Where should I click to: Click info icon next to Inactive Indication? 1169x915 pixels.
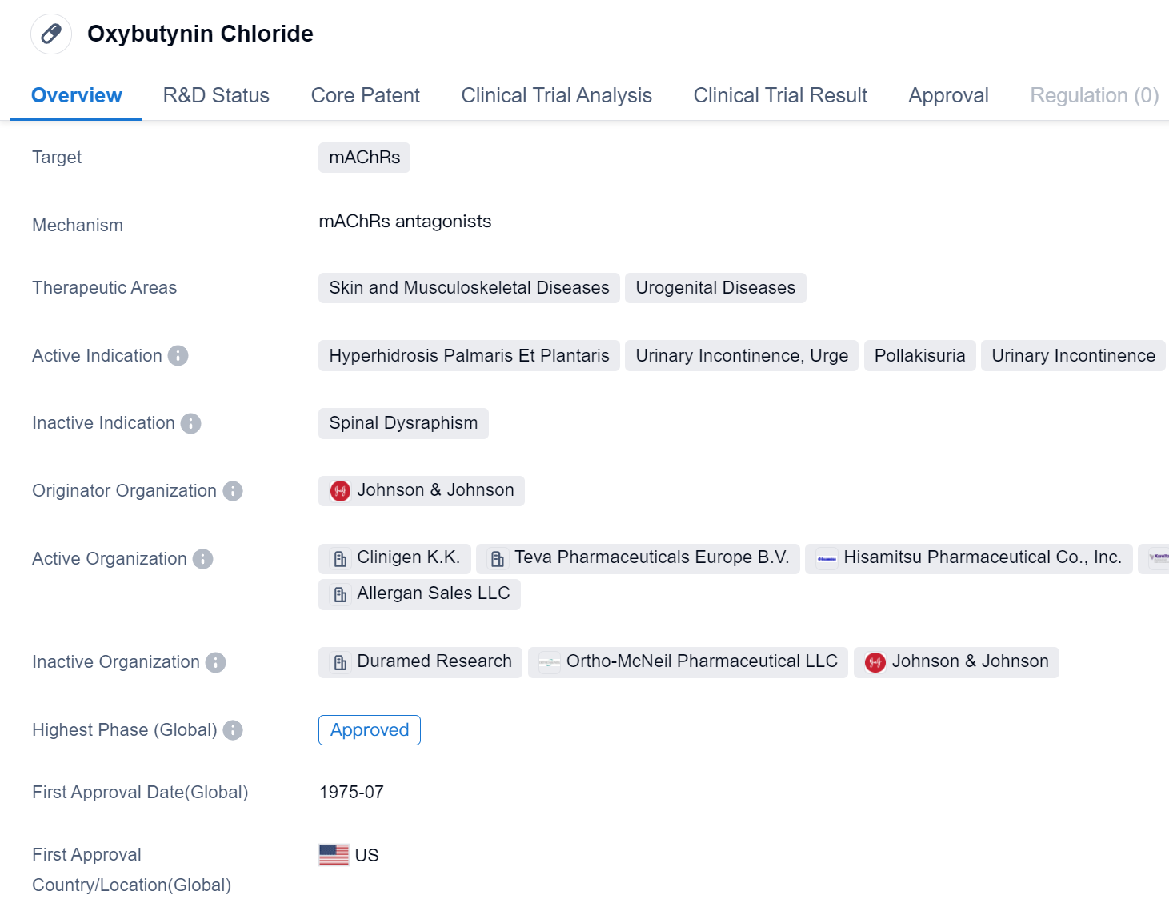pyautogui.click(x=190, y=423)
